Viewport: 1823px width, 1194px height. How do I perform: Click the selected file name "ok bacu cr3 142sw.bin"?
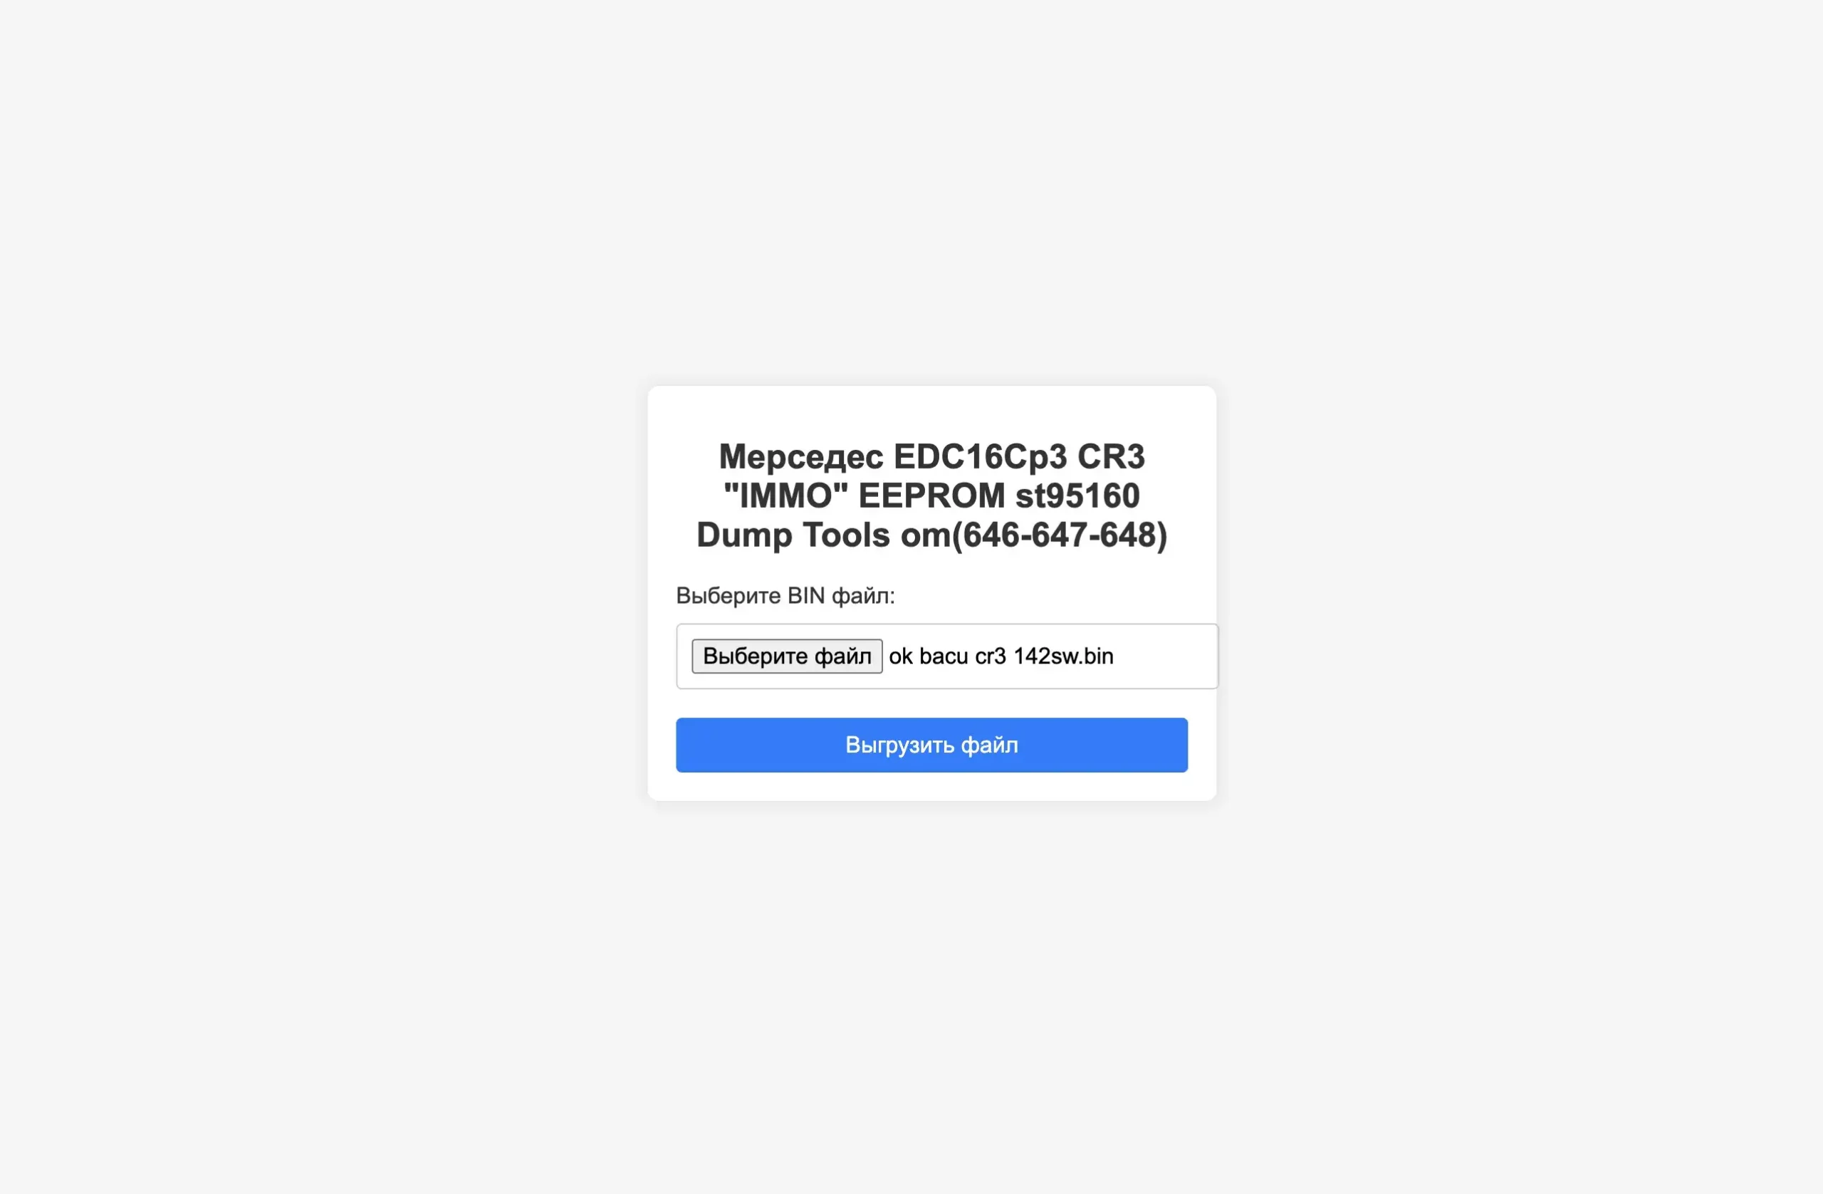point(1001,656)
